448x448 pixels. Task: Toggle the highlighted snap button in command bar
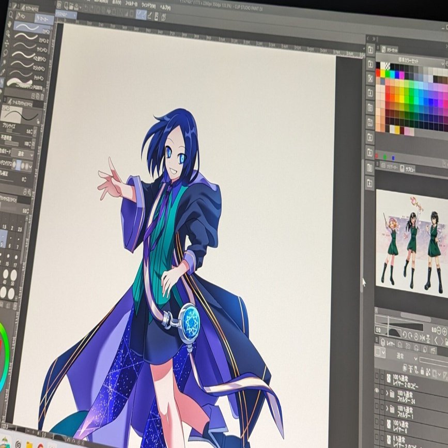[x=141, y=14]
